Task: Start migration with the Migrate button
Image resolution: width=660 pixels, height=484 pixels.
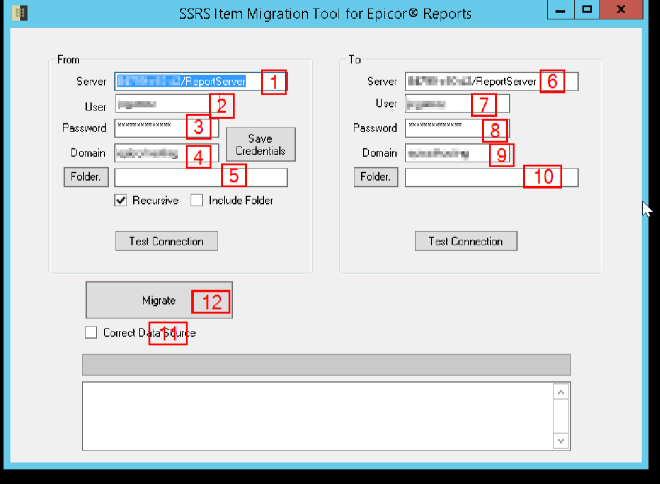Action: pos(159,300)
